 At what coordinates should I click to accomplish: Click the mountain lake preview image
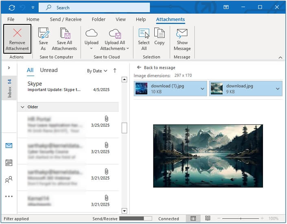pyautogui.click(x=208, y=156)
